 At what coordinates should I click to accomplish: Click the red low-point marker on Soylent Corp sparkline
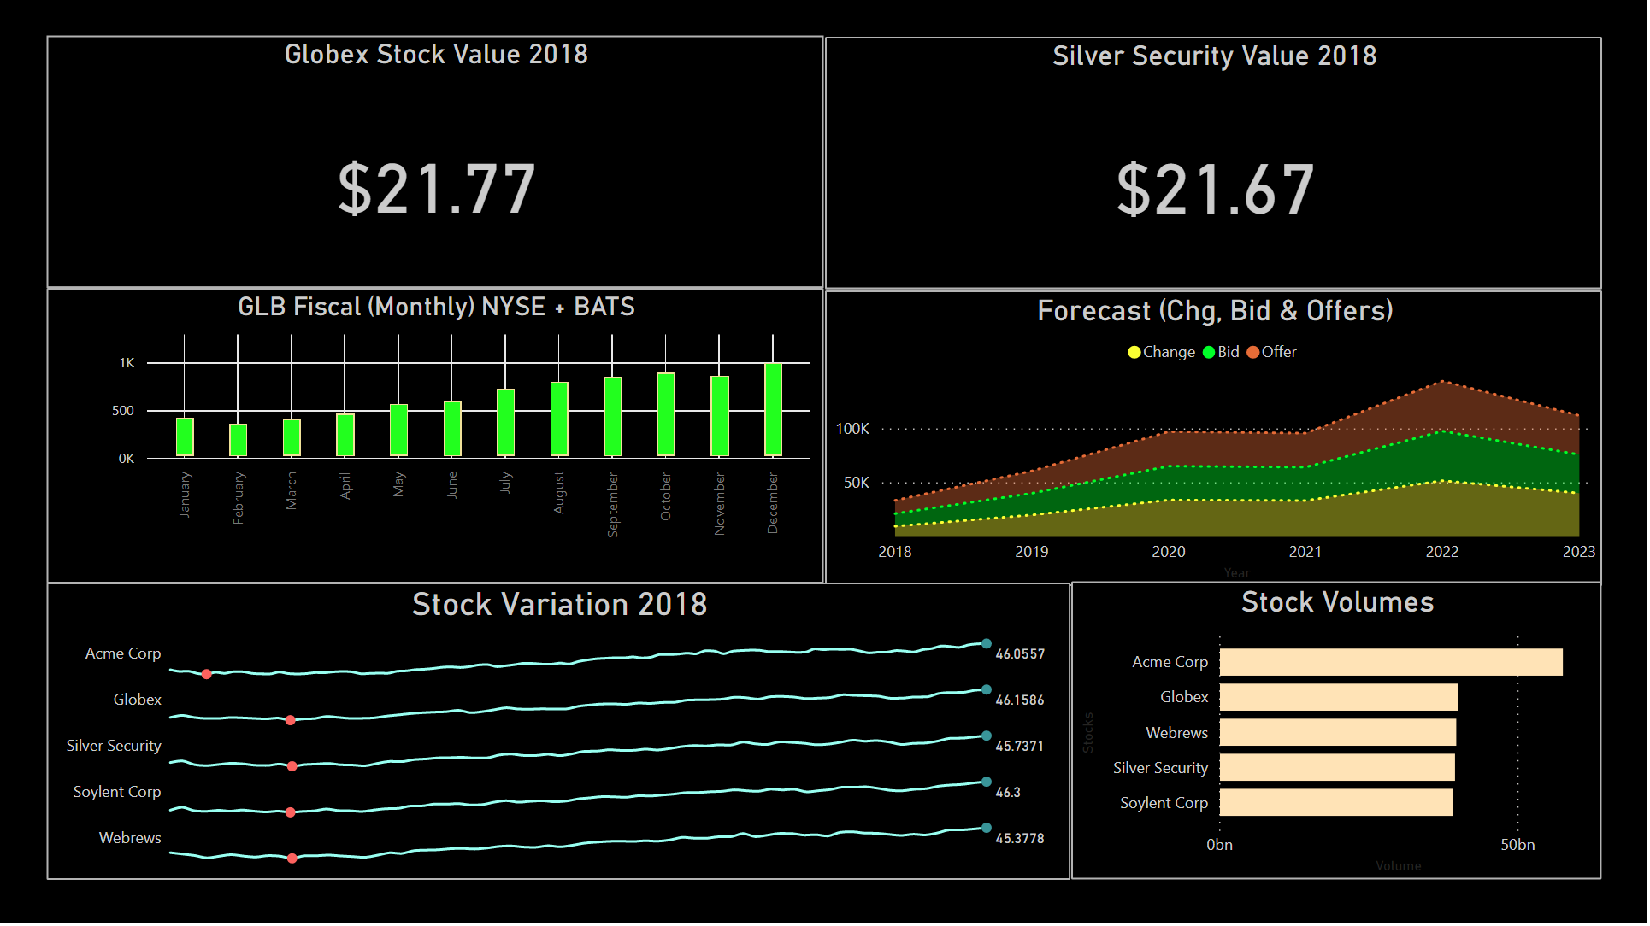[x=291, y=812]
